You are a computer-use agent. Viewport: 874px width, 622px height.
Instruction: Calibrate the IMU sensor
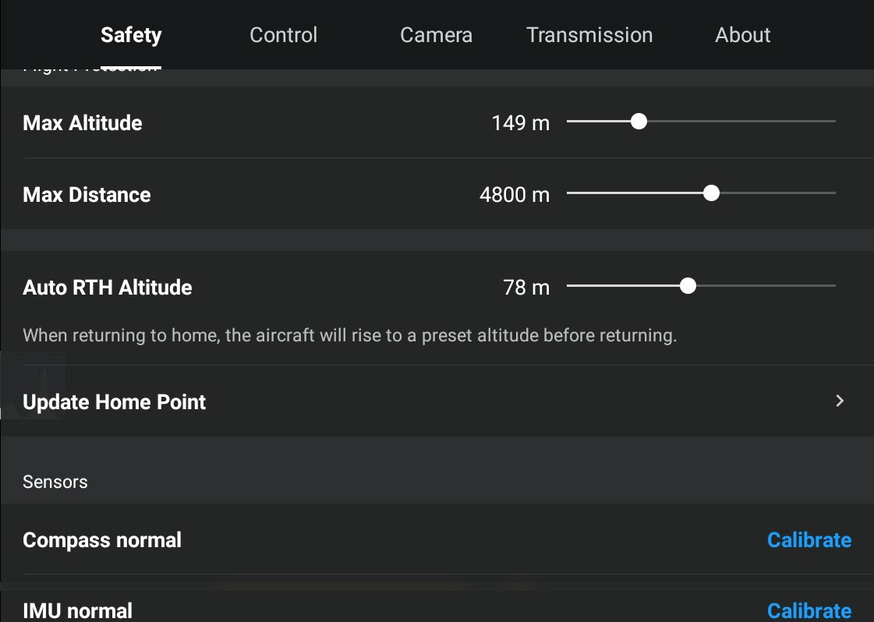[809, 610]
